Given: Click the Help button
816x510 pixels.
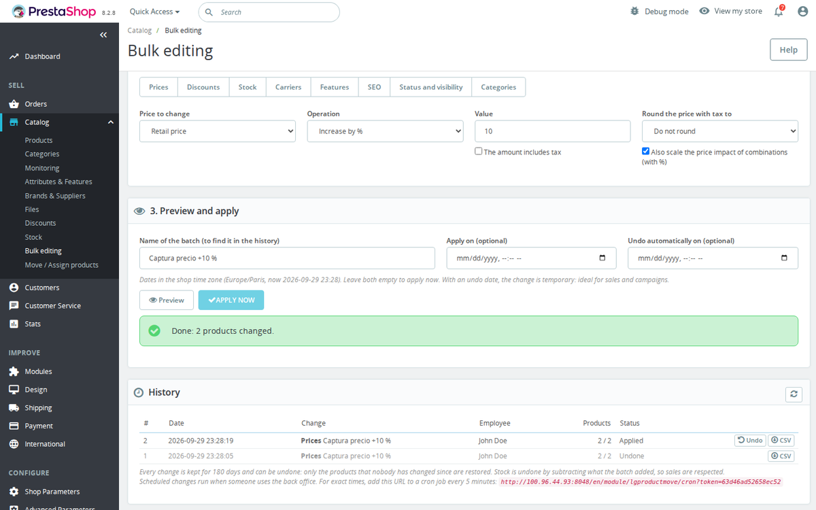Looking at the screenshot, I should tap(788, 50).
